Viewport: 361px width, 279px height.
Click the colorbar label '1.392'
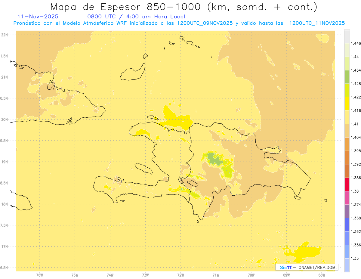click(x=356, y=164)
